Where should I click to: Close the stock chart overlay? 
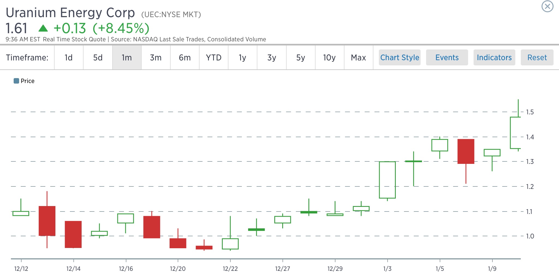[x=547, y=6]
